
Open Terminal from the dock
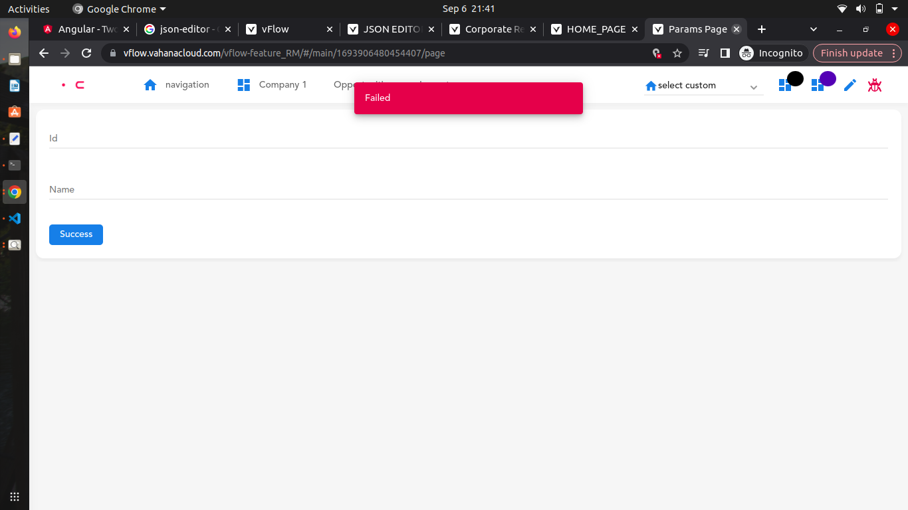[15, 165]
